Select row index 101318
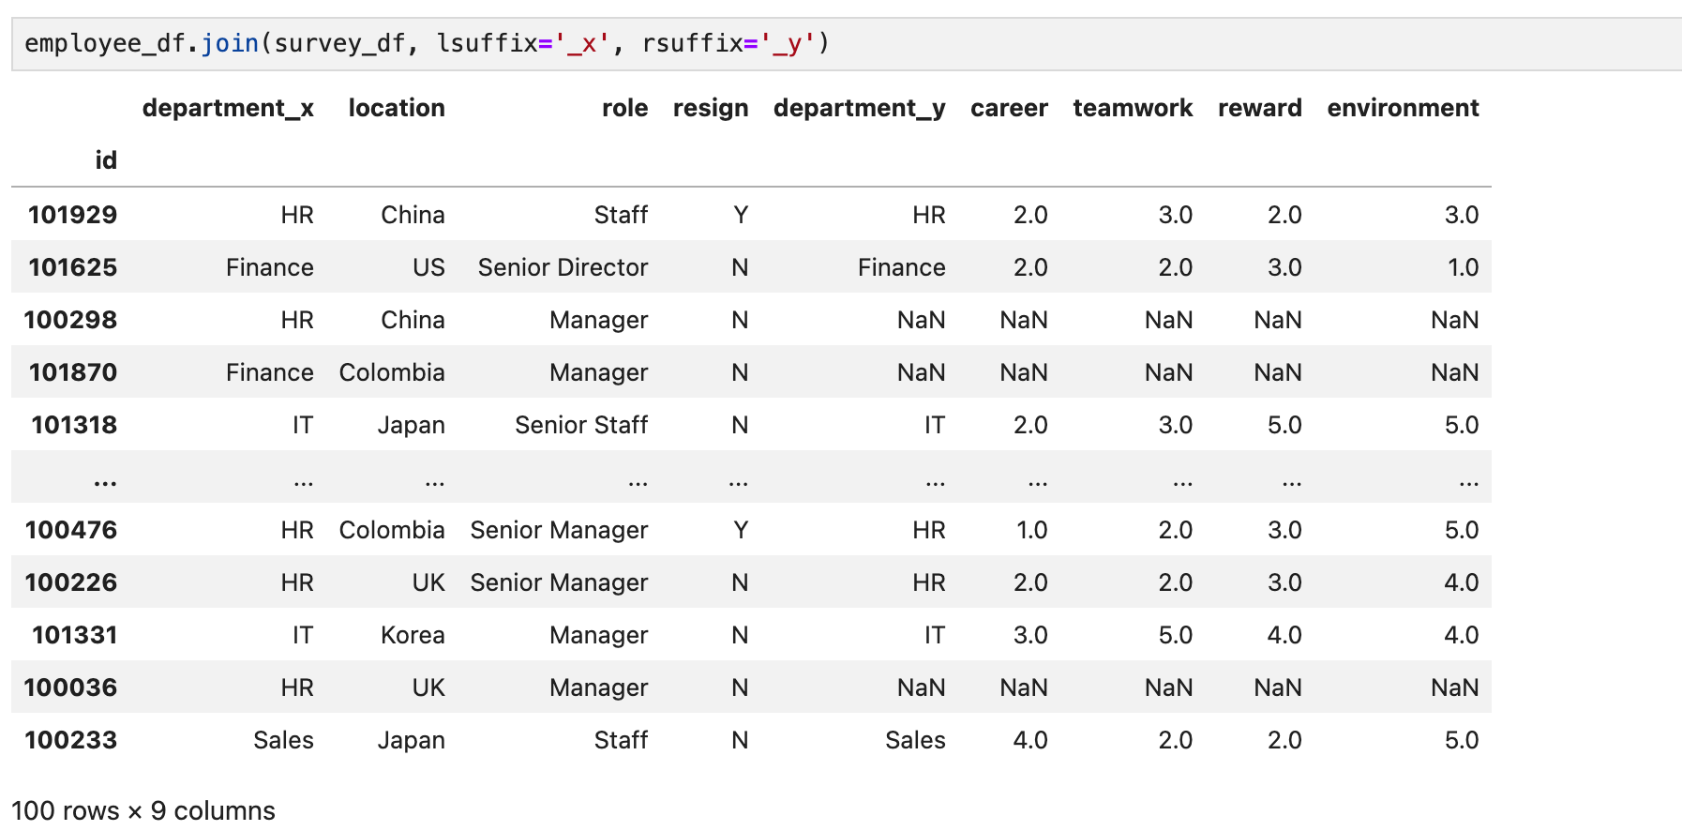The height and width of the screenshot is (831, 1682). pyautogui.click(x=74, y=425)
